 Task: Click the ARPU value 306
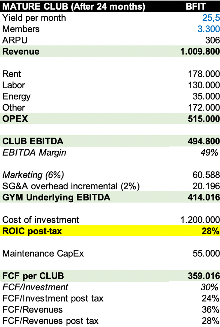(212, 40)
